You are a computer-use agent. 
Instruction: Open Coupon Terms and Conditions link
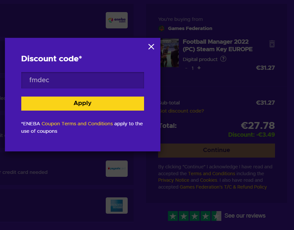pos(77,124)
